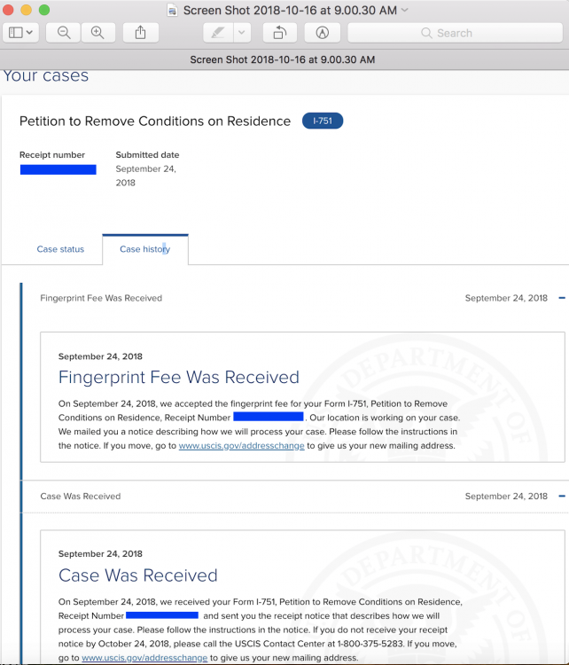Open the sidebar view options dropdown

coord(20,33)
